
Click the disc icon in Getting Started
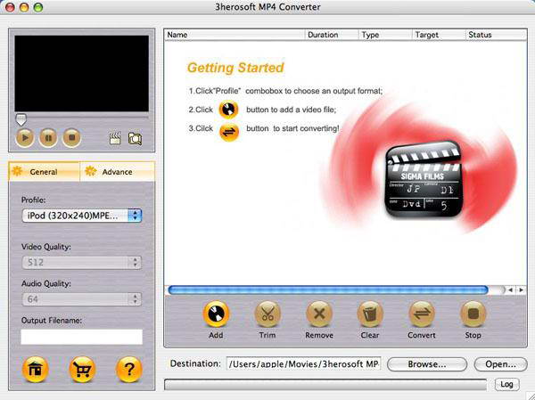click(228, 110)
